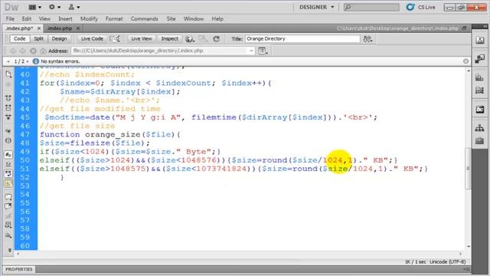This screenshot has width=490, height=276.
Task: Open the Preview in Browser globe dropdown
Action: [x=189, y=39]
